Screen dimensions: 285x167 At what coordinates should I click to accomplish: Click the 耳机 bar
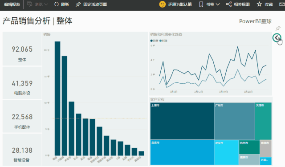tap(78, 134)
